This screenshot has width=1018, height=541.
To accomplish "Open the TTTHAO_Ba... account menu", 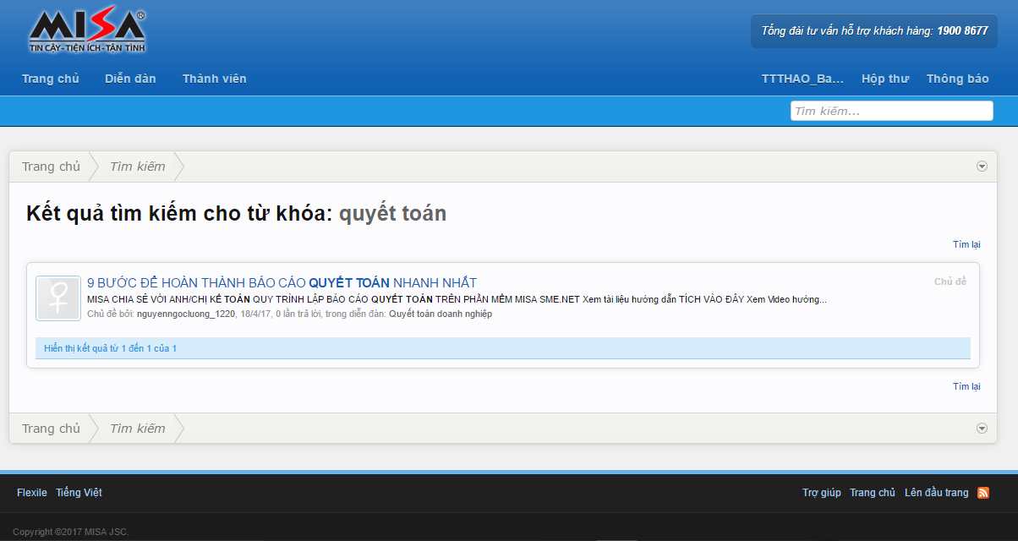I will [x=802, y=79].
